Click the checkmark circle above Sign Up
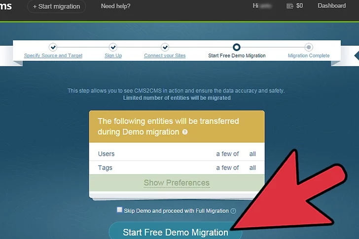 [x=113, y=47]
